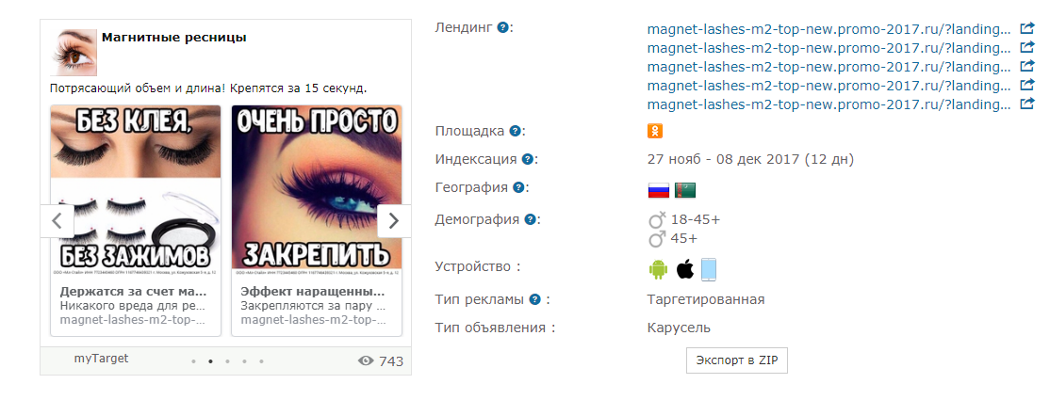The height and width of the screenshot is (400, 1050).
Task: Click the help icon next to Демография
Action: pyautogui.click(x=531, y=219)
